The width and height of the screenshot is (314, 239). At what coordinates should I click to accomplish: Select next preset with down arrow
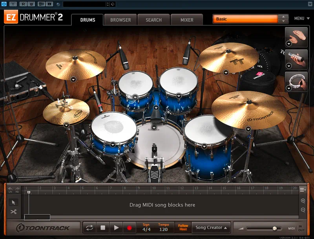[283, 21]
